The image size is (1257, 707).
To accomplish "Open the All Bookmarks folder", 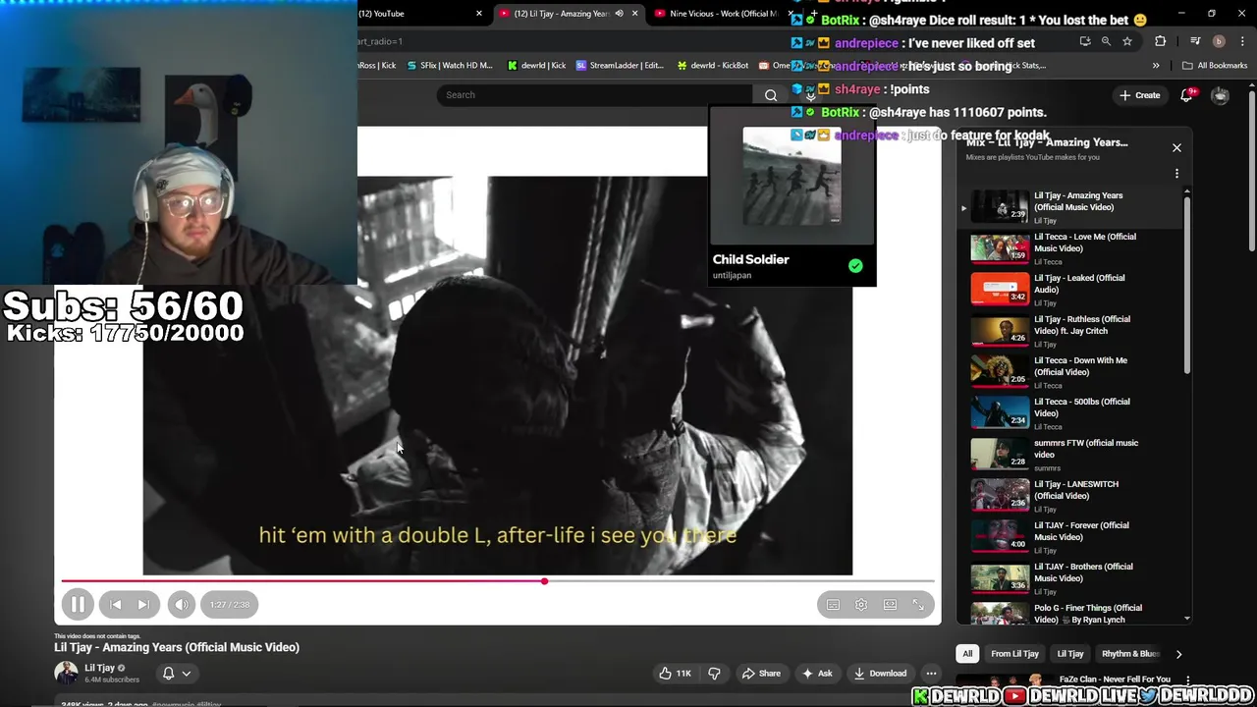I will [x=1215, y=66].
